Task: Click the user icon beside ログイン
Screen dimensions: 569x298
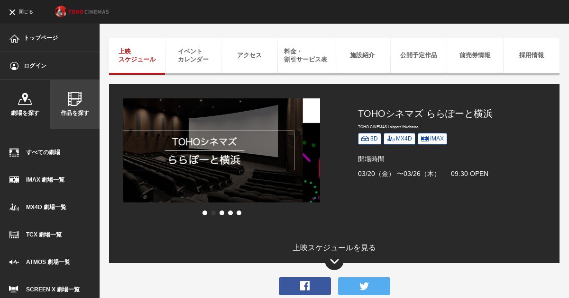Action: [14, 66]
